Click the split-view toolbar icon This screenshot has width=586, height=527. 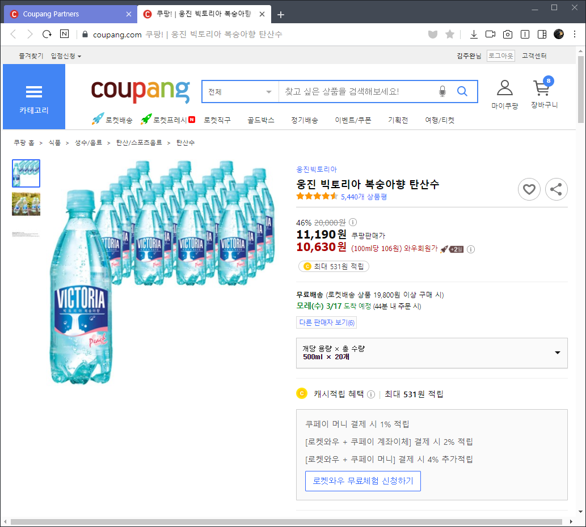point(542,35)
